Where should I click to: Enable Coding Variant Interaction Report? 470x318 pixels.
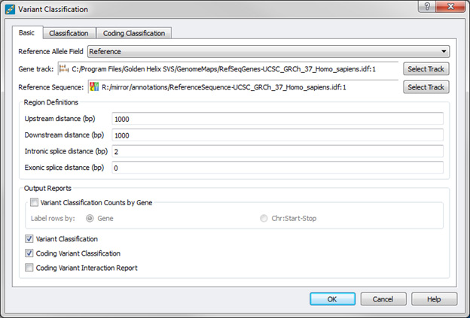tap(29, 268)
